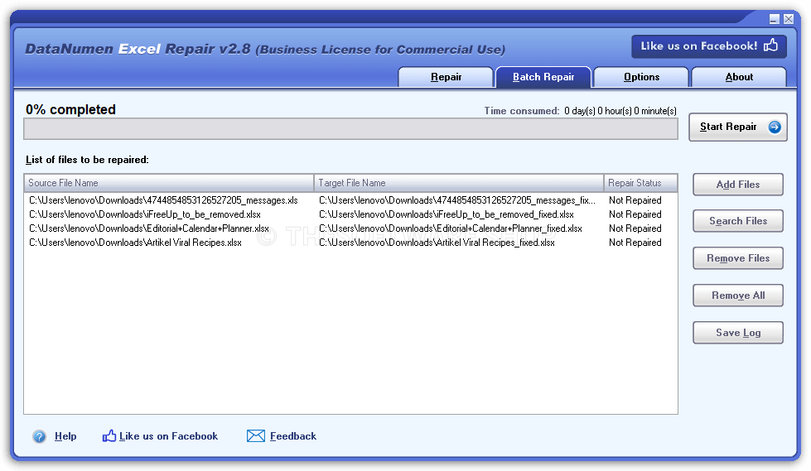811x471 pixels.
Task: Select source row 4744854853126527205_messages.xls
Action: (163, 200)
